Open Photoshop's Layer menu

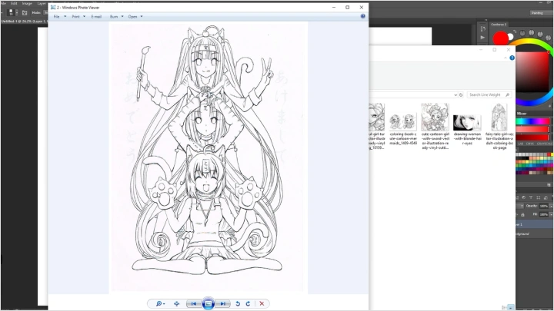coord(42,3)
